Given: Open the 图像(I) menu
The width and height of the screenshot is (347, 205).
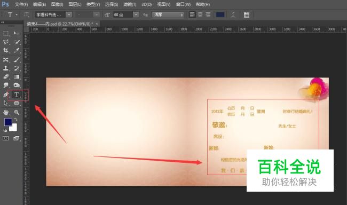Looking at the screenshot, I should (57, 4).
